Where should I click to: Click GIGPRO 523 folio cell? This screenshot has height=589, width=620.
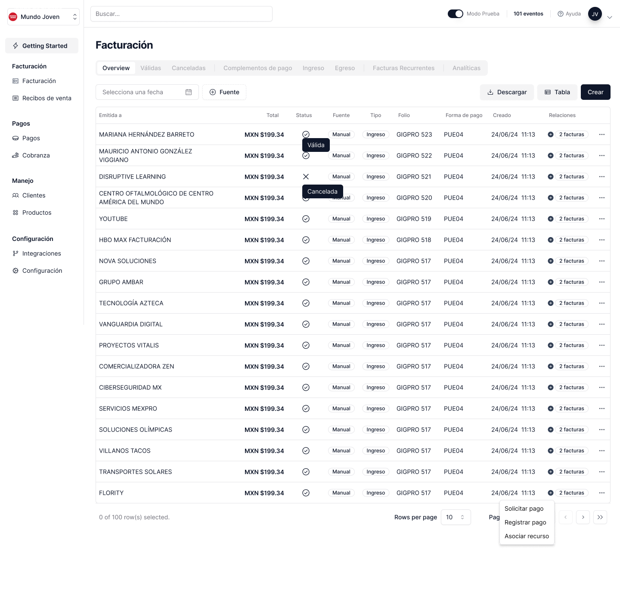pos(414,135)
